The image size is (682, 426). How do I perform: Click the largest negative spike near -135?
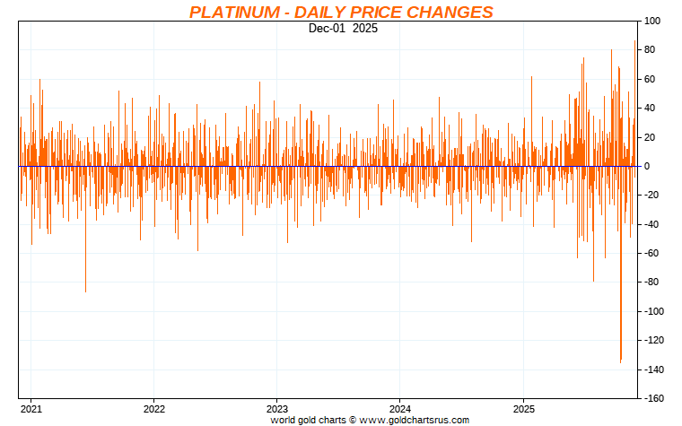coord(621,265)
